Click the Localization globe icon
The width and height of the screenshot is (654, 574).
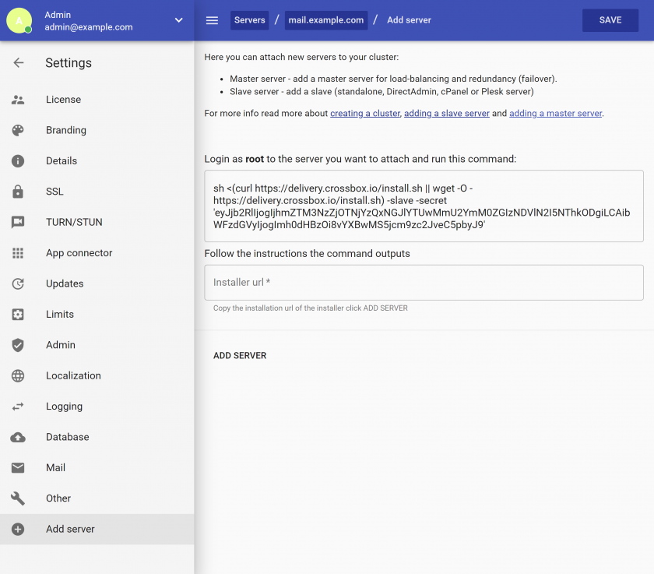[x=18, y=375]
